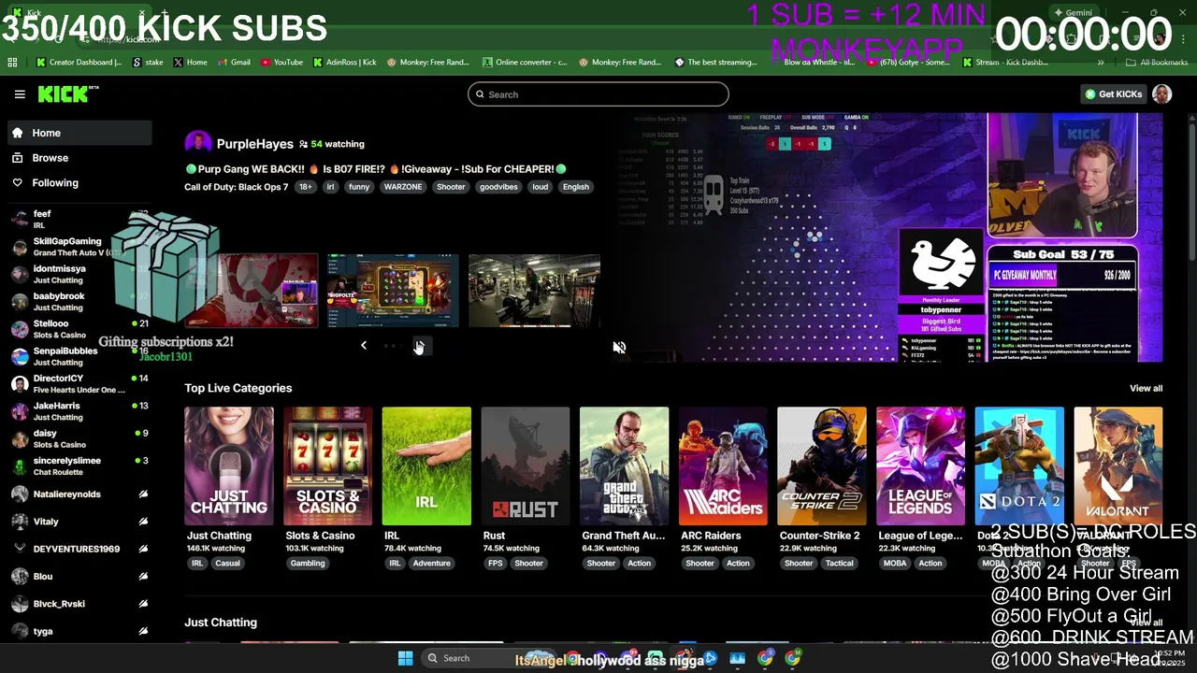This screenshot has height=673, width=1197.
Task: Open Following in the sidebar
Action: (x=79, y=183)
